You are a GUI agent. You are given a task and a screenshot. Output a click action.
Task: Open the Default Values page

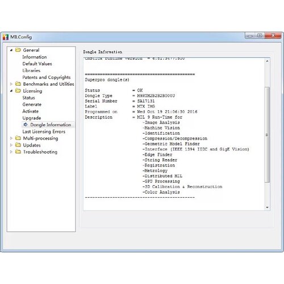click(x=37, y=64)
